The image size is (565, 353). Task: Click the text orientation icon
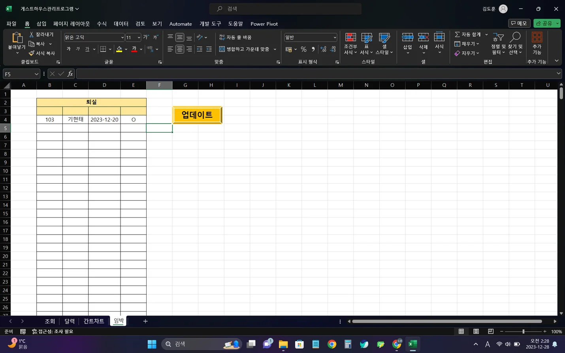click(200, 37)
